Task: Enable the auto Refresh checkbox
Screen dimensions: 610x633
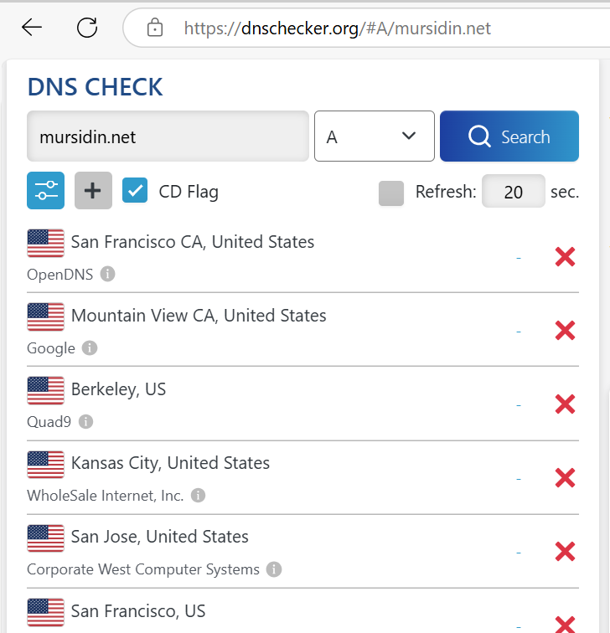Action: (391, 193)
